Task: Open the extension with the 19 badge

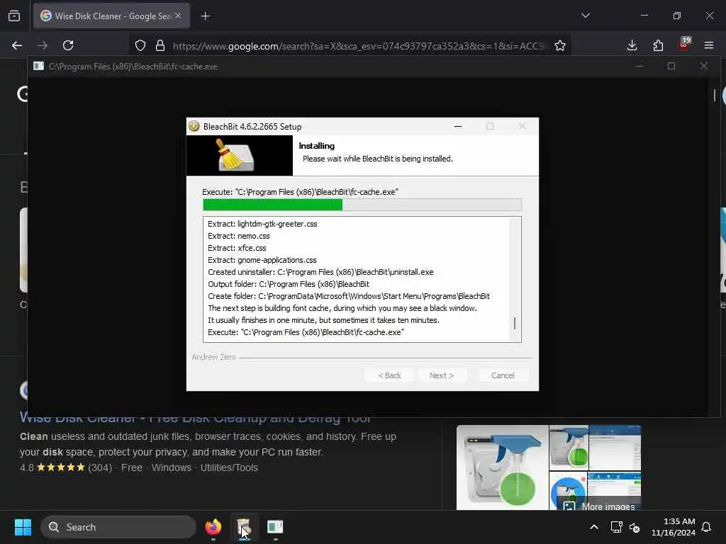Action: (684, 43)
